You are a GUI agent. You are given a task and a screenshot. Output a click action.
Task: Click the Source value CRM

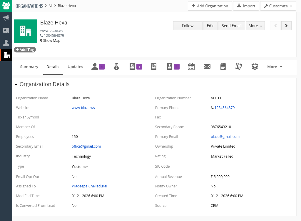[214, 206]
